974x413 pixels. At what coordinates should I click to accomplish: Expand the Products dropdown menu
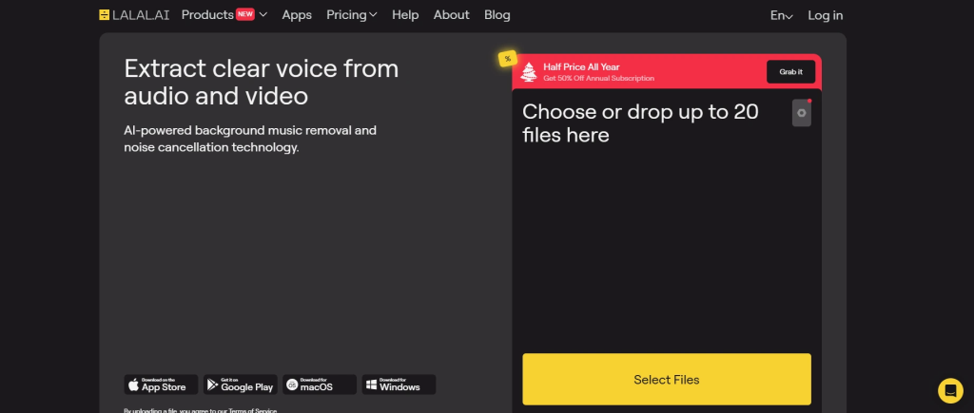(x=224, y=15)
